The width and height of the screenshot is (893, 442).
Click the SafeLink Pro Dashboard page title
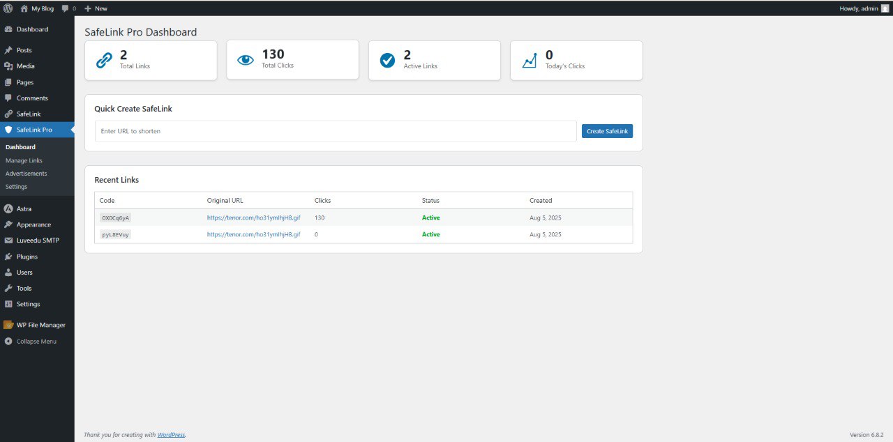coord(141,32)
